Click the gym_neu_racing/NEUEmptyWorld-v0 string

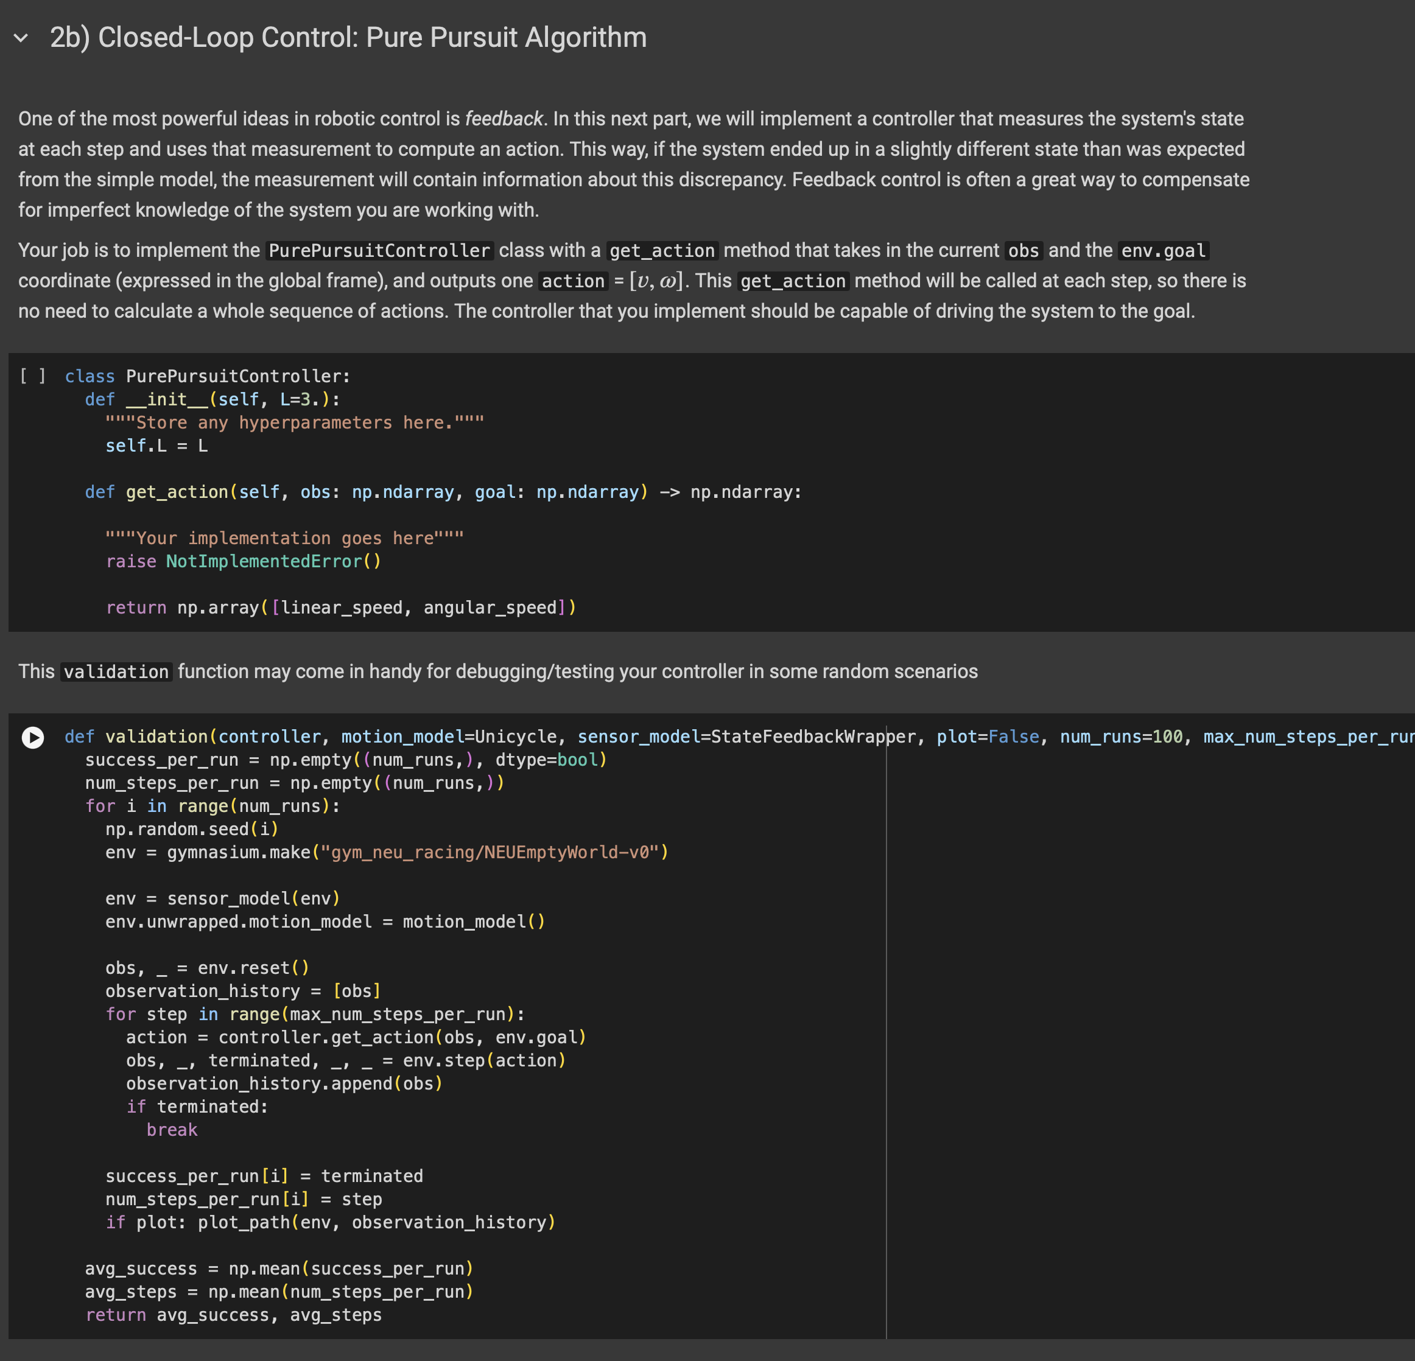[x=493, y=852]
